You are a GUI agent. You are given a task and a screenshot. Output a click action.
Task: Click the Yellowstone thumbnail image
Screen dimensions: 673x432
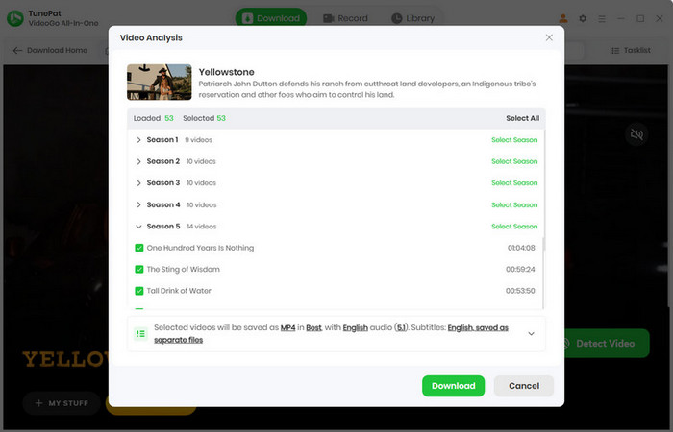(x=160, y=83)
